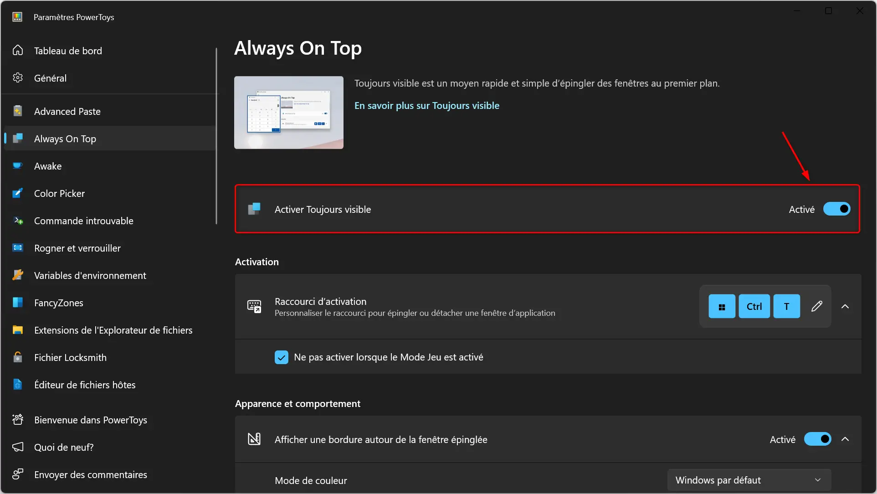Select Éditeur de fichiers hôtes in sidebar

(x=109, y=385)
